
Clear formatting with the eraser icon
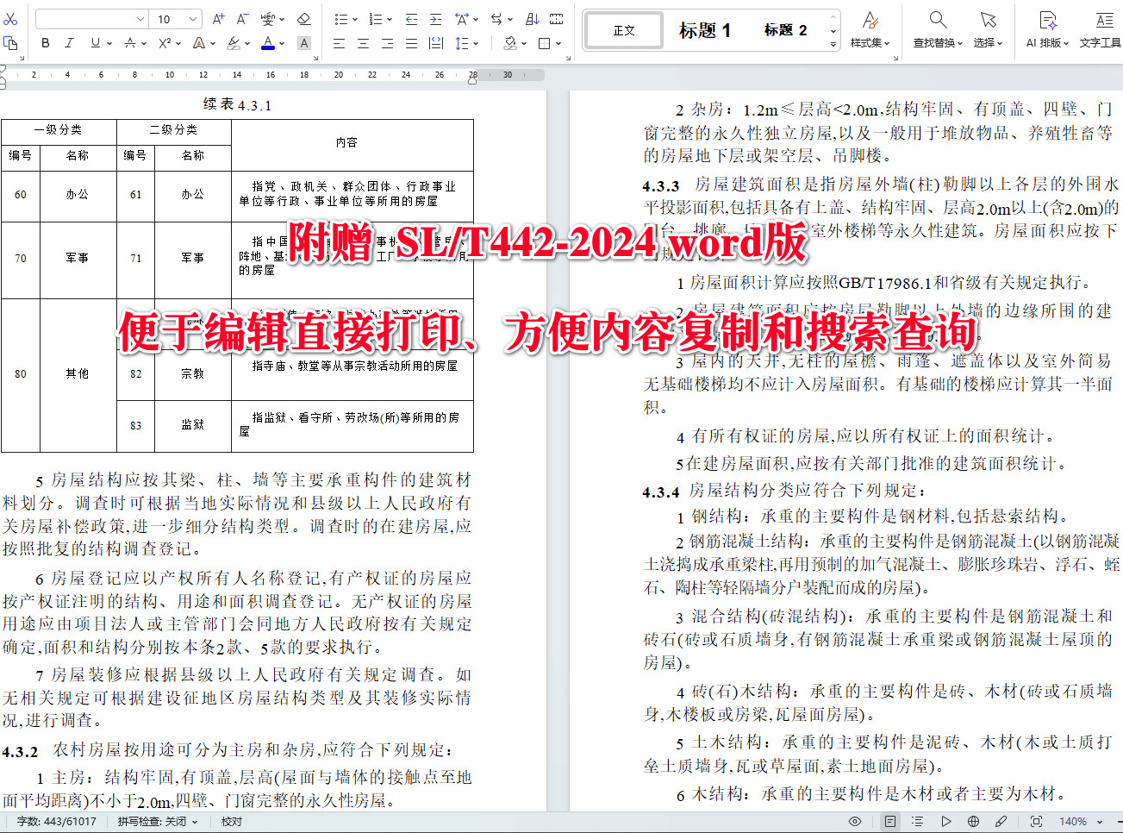tap(303, 18)
